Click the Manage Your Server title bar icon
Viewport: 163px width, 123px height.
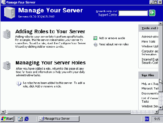coord(3,2)
